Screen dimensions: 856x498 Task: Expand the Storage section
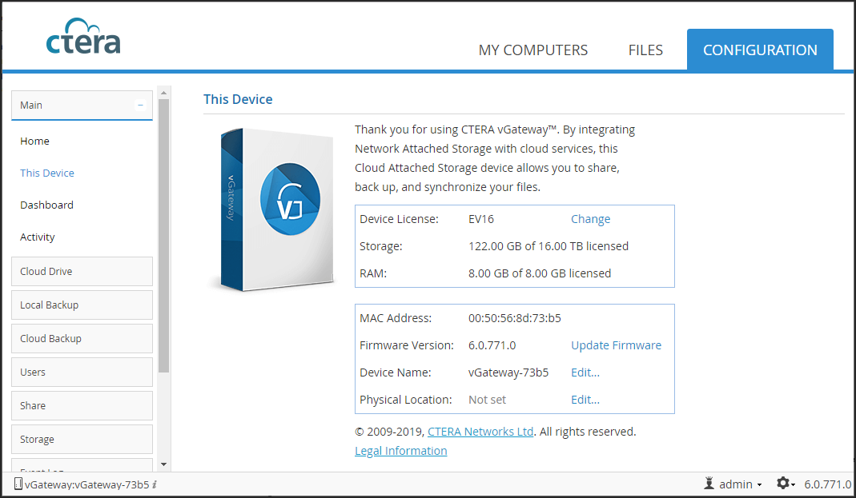(82, 439)
